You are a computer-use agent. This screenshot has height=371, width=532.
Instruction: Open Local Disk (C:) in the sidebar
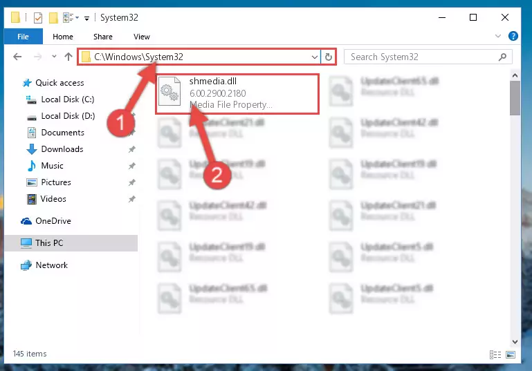(x=68, y=99)
